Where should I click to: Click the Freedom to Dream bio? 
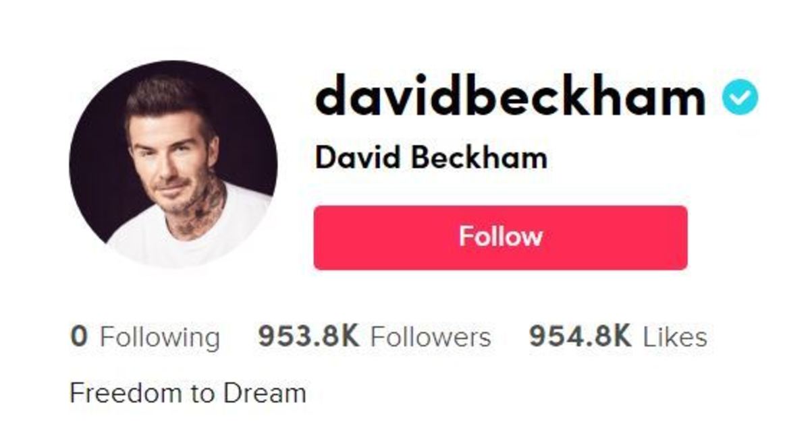coord(188,392)
